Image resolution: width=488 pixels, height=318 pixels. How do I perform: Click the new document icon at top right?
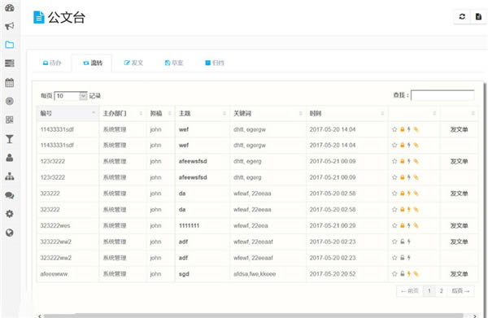coord(478,16)
